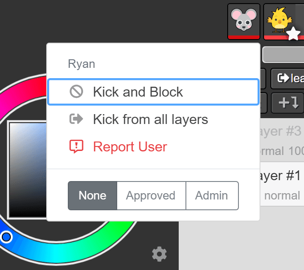Choose the Kick from all layers text
The width and height of the screenshot is (304, 270).
[150, 120]
